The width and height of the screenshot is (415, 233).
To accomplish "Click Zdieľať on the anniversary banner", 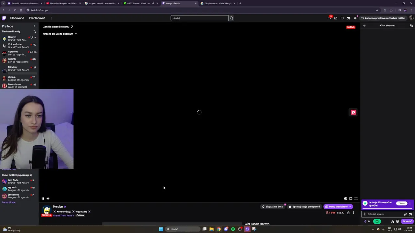I will [x=402, y=204].
